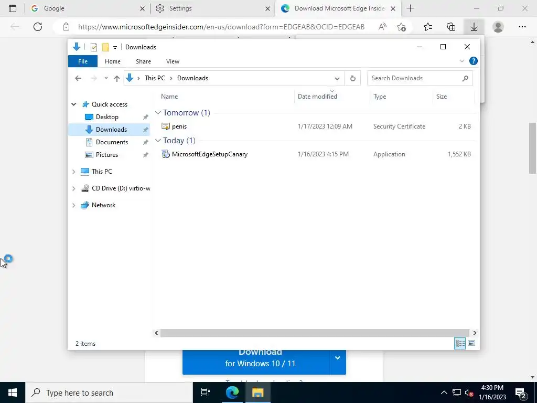Switch to the Google browser tab

[x=87, y=8]
